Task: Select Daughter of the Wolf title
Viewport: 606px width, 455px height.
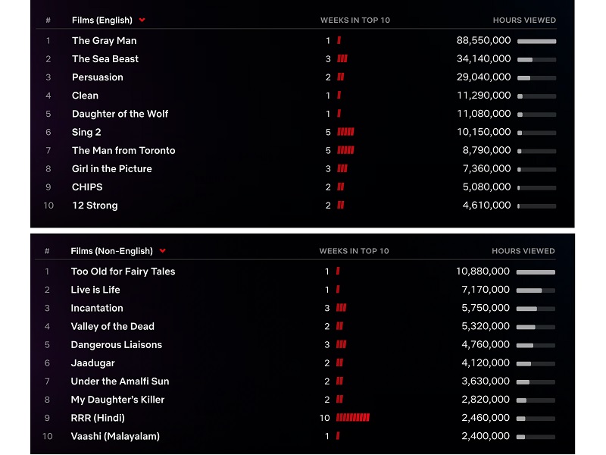Action: [x=120, y=114]
